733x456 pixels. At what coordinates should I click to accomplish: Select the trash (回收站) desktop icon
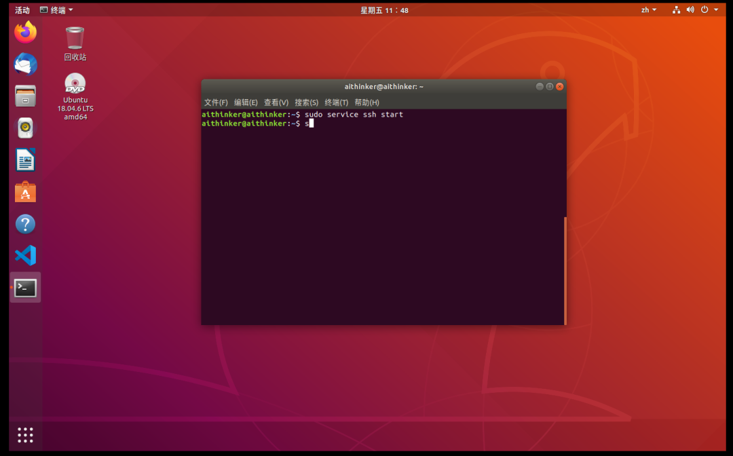click(x=75, y=43)
